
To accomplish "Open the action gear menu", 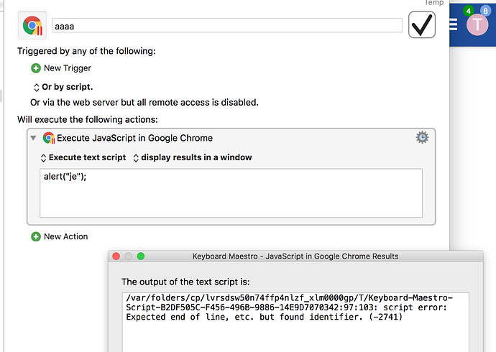I will 422,137.
